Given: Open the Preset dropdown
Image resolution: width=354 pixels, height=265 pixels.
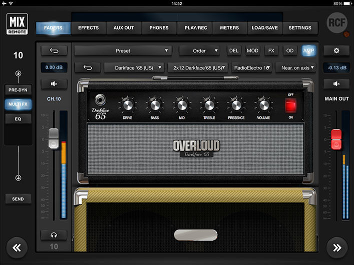Looking at the screenshot, I should tap(123, 50).
